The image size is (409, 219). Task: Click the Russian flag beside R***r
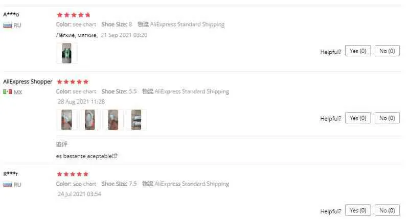pyautogui.click(x=7, y=185)
